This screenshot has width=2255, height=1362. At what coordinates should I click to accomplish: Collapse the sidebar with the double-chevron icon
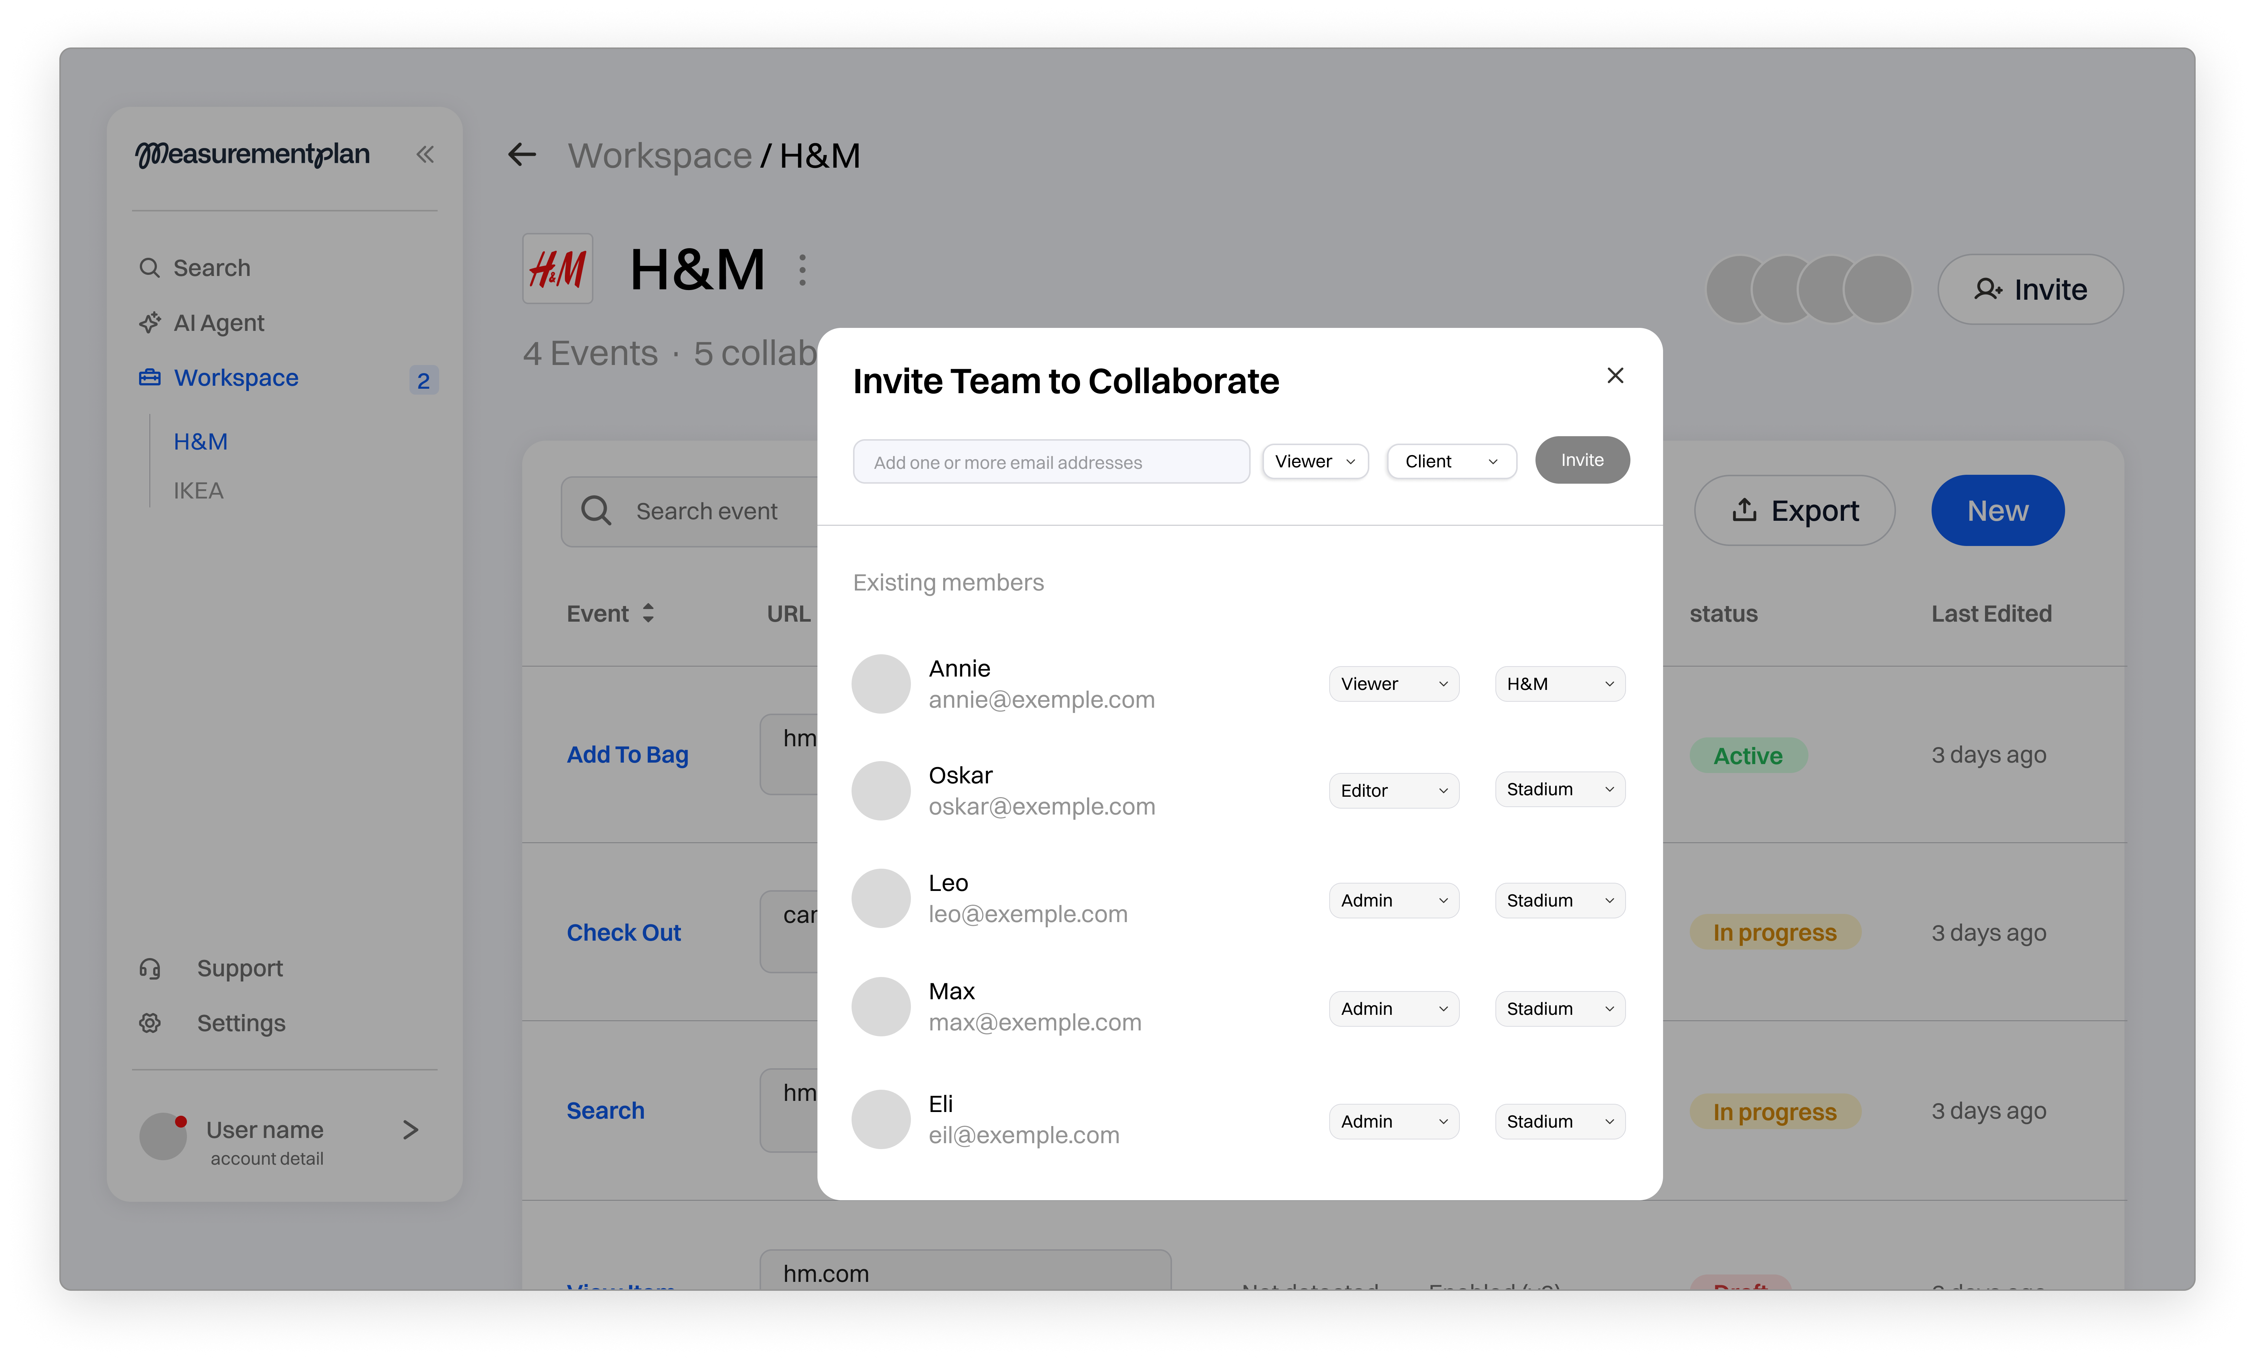click(x=425, y=154)
